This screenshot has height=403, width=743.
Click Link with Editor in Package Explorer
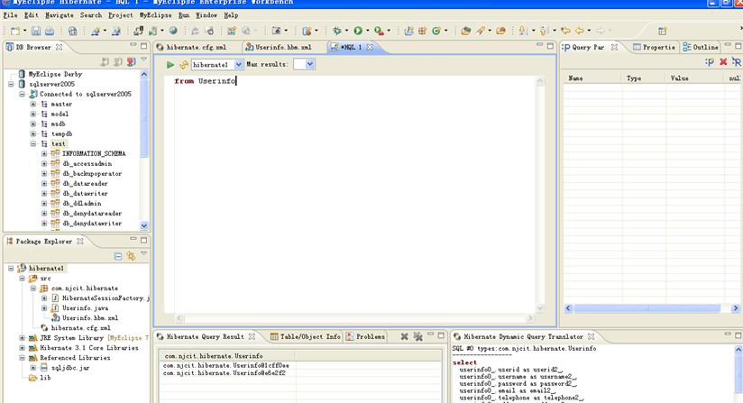point(131,256)
